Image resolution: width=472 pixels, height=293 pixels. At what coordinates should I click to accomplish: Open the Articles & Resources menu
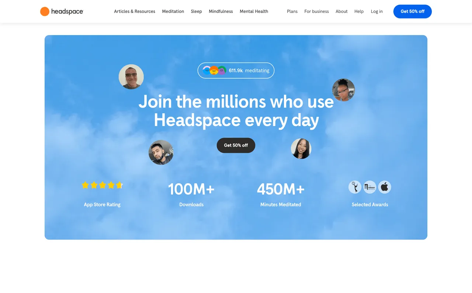(x=135, y=11)
